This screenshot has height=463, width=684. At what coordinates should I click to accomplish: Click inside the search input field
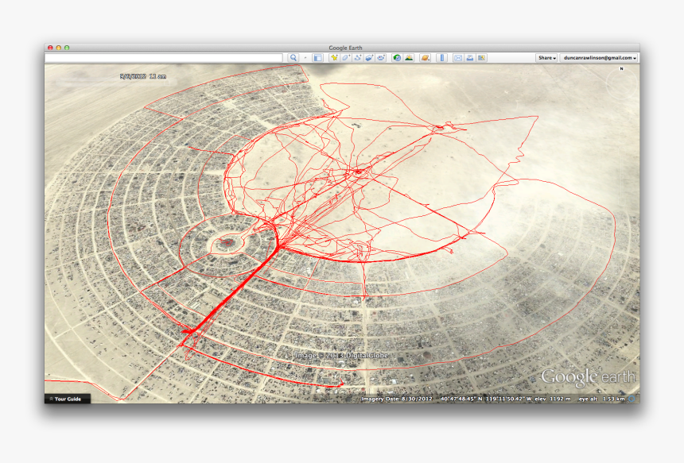click(x=159, y=57)
